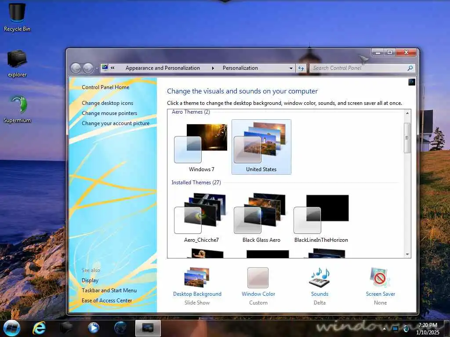Open the black folder icon on taskbar
450x337 pixels.
[x=66, y=328]
